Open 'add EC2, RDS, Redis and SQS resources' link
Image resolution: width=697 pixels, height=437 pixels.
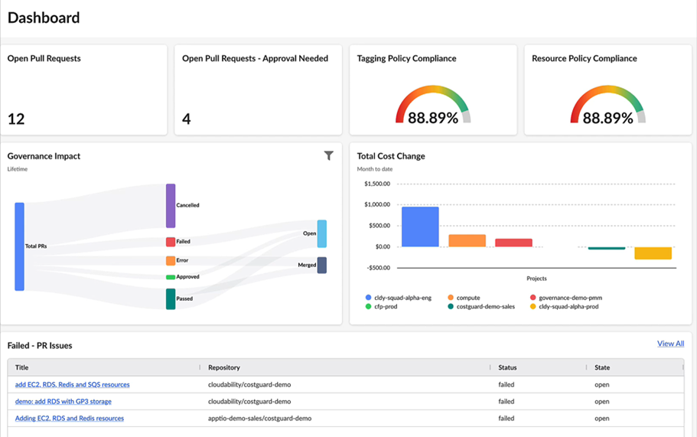coord(73,384)
